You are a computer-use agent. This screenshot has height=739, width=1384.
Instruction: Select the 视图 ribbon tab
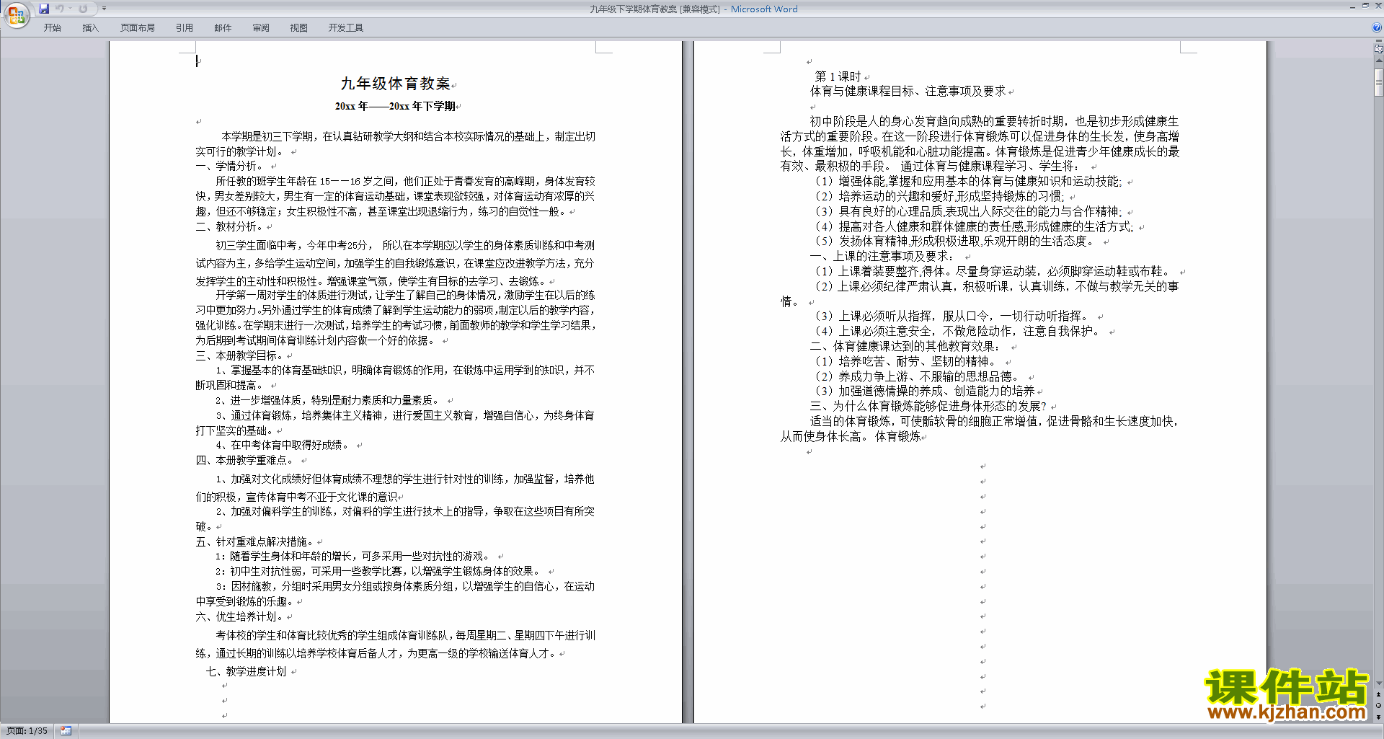(299, 27)
